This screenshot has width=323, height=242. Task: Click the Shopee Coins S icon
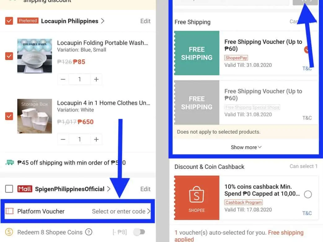point(9,232)
